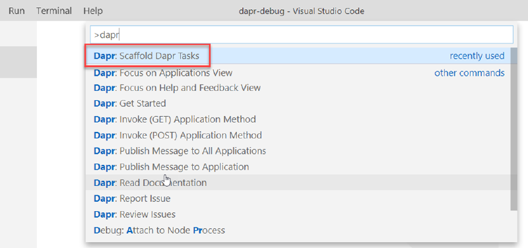Click the command palette input containing >dapr
The width and height of the screenshot is (528, 248).
pos(302,35)
